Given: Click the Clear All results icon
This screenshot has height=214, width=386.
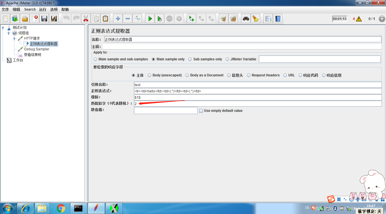Looking at the screenshot, I should click(233, 19).
